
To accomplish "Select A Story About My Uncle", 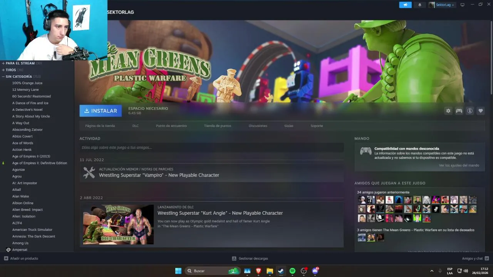I will pyautogui.click(x=31, y=116).
